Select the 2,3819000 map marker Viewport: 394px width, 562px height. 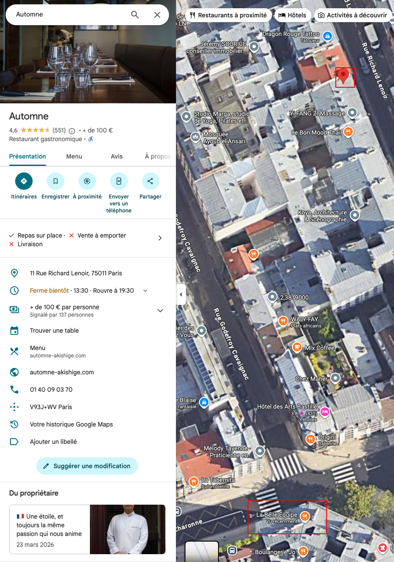coord(272,297)
